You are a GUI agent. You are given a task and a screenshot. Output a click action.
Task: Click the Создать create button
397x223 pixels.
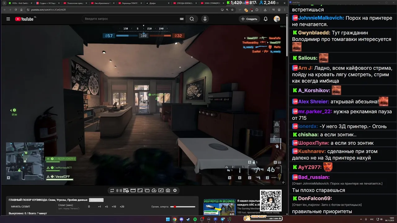coord(249,19)
